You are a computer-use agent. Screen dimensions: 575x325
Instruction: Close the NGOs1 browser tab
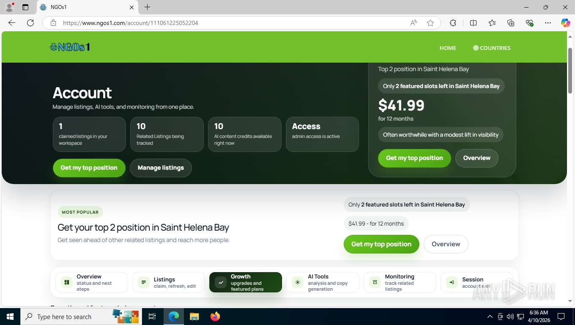coord(131,7)
